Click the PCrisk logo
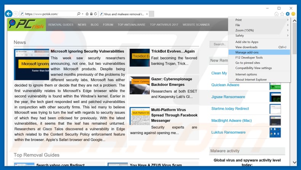 [27, 25]
